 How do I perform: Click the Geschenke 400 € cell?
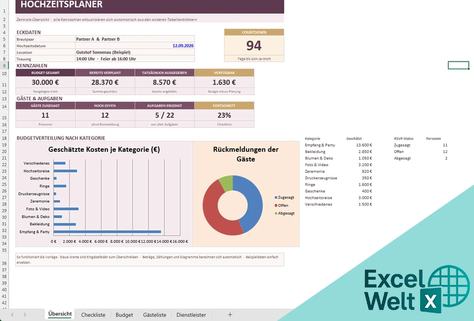[x=367, y=191]
